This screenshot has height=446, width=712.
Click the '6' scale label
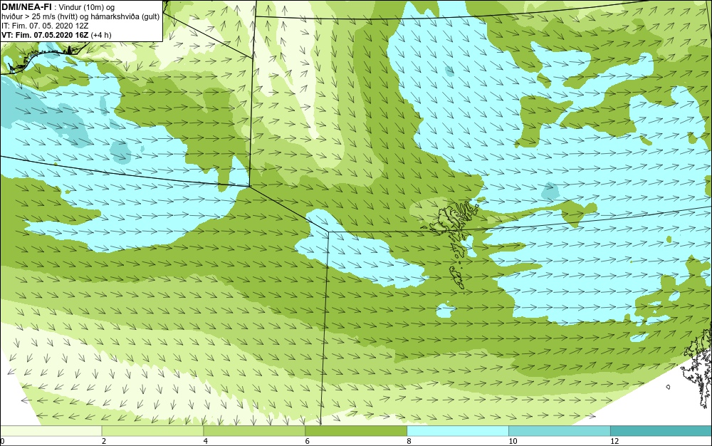point(308,441)
